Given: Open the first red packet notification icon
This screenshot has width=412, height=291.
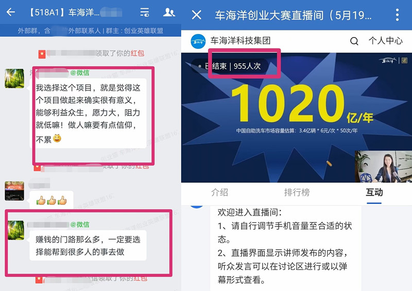Looking at the screenshot, I should [42, 54].
